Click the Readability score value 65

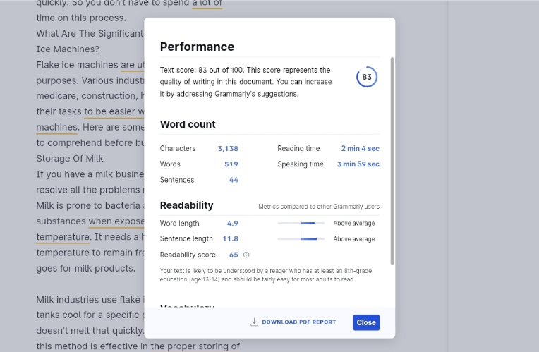pyautogui.click(x=234, y=255)
